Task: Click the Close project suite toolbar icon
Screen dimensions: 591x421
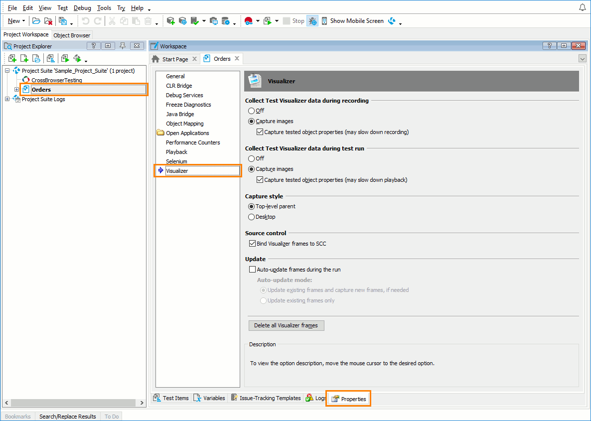Action: tap(48, 21)
